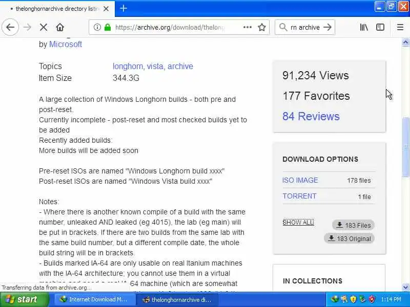Click the green padlock security icon
This screenshot has height=307, width=410.
pos(108,27)
